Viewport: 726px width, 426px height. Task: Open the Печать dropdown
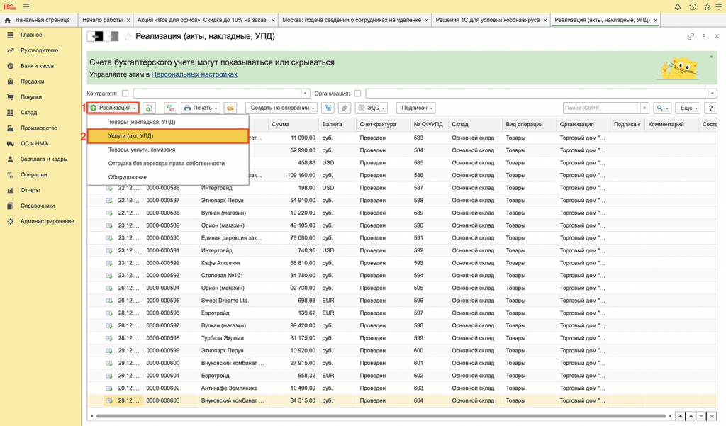(x=201, y=108)
